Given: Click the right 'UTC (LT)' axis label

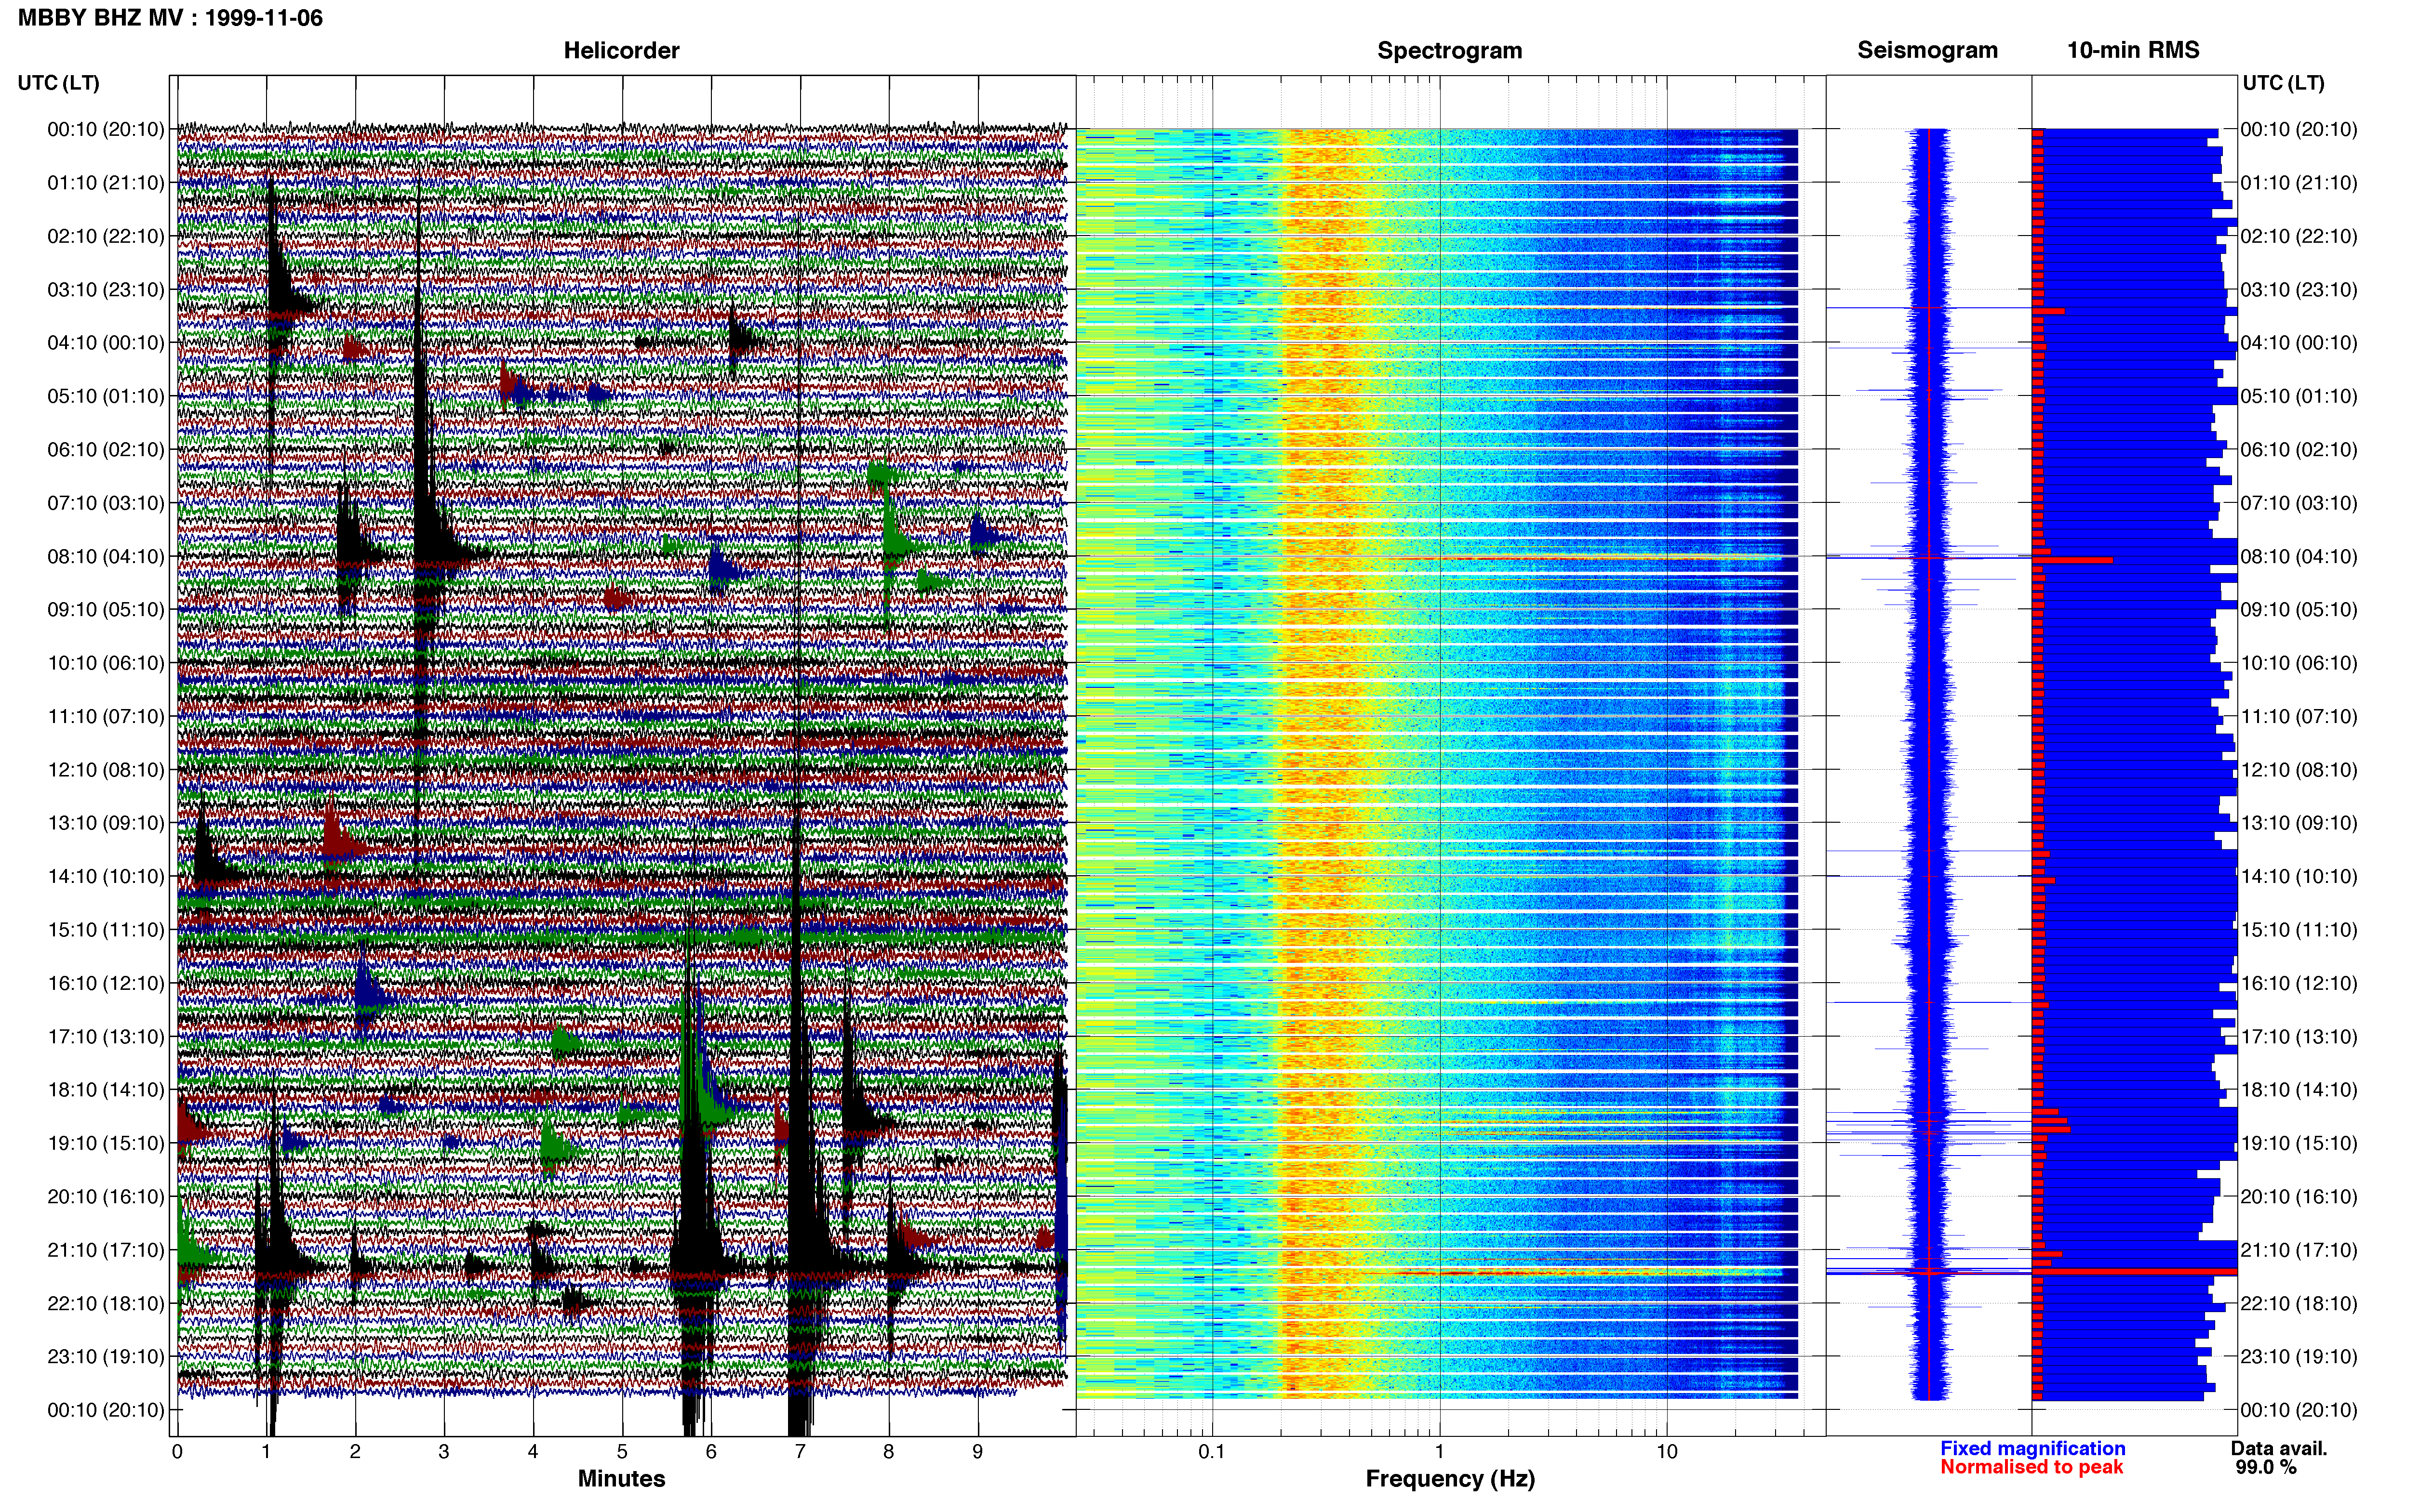Looking at the screenshot, I should [2283, 83].
